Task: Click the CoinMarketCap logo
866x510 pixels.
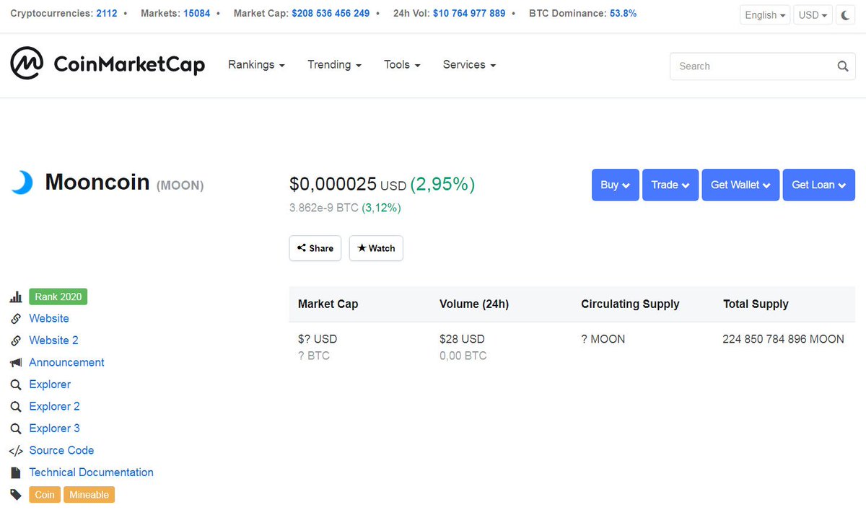Action: 107,63
